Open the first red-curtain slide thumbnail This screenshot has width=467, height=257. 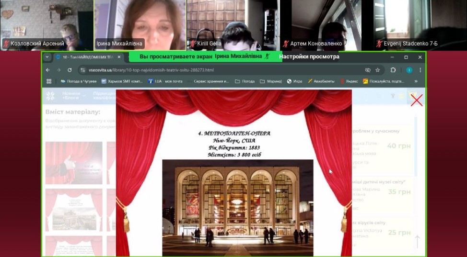click(x=74, y=163)
